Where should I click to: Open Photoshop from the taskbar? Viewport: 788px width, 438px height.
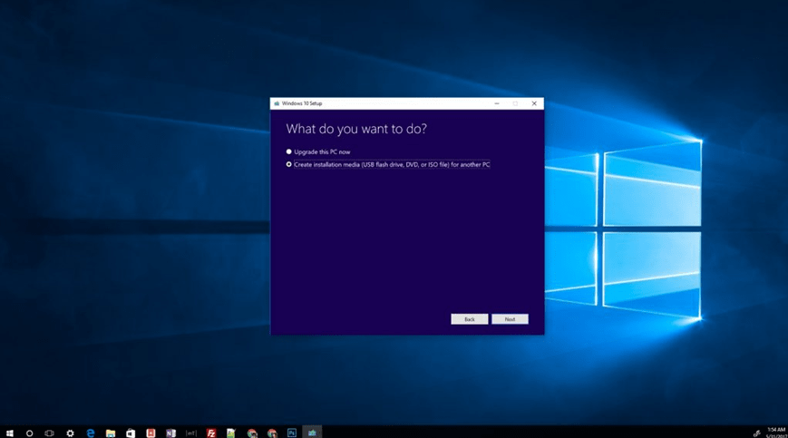(291, 433)
